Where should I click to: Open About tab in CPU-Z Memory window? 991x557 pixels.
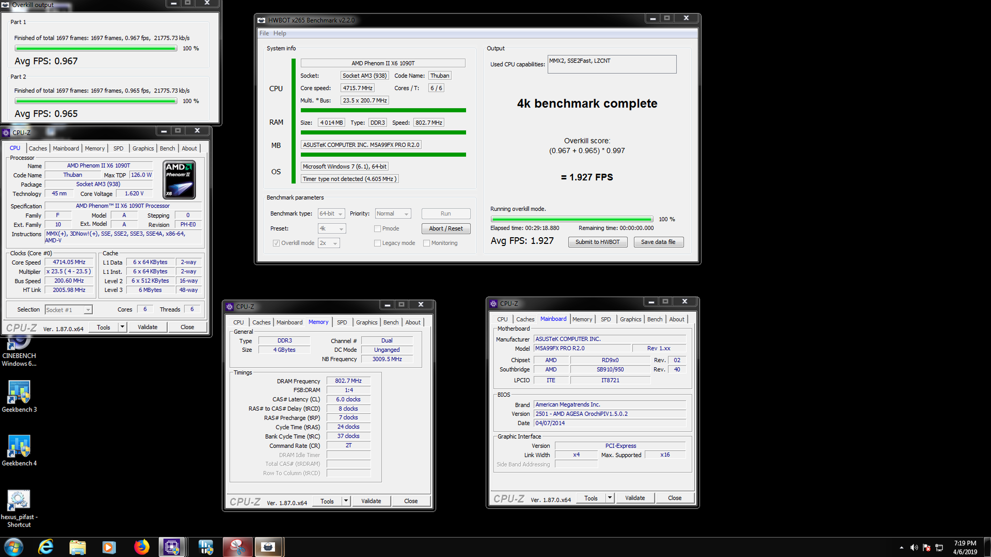click(412, 322)
